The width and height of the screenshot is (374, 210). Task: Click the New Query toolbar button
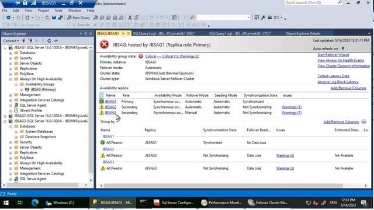79,17
